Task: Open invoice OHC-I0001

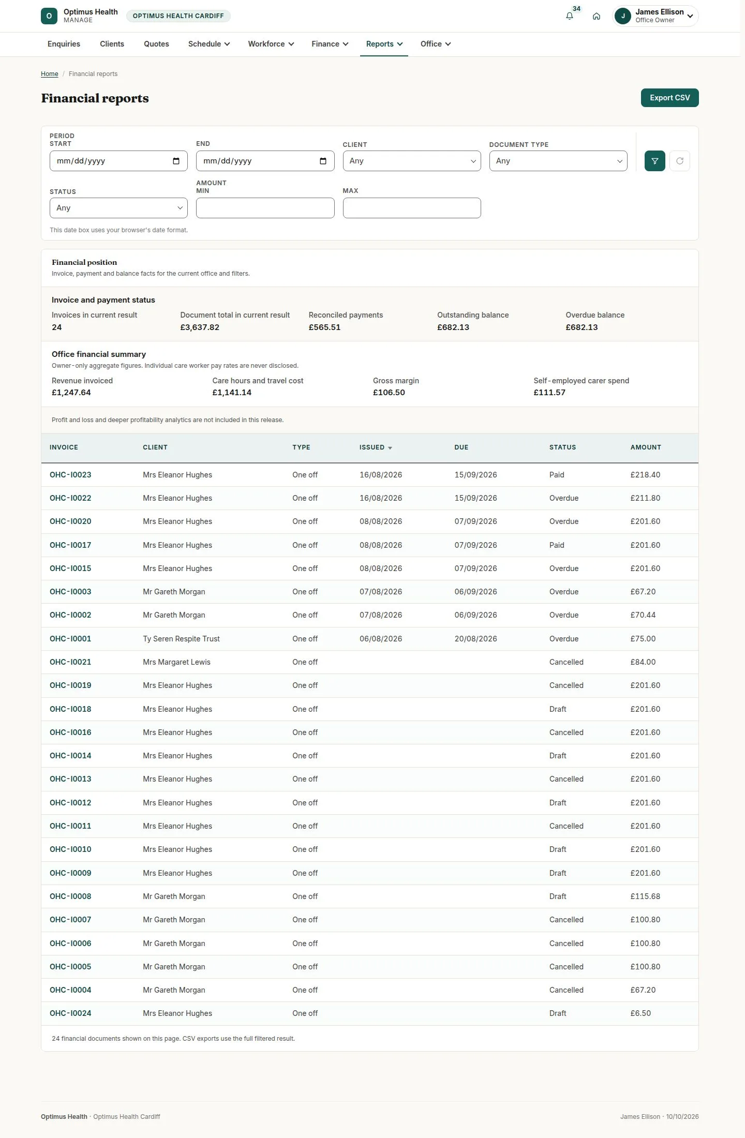Action: (x=70, y=639)
